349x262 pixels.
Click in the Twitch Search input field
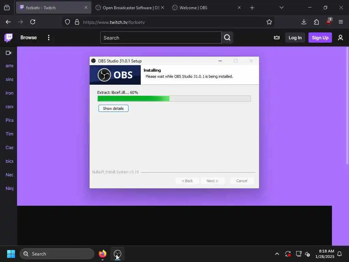161,38
